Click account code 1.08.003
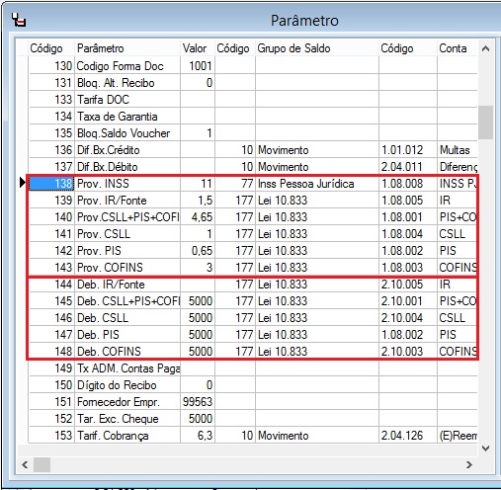The width and height of the screenshot is (501, 490). click(408, 268)
